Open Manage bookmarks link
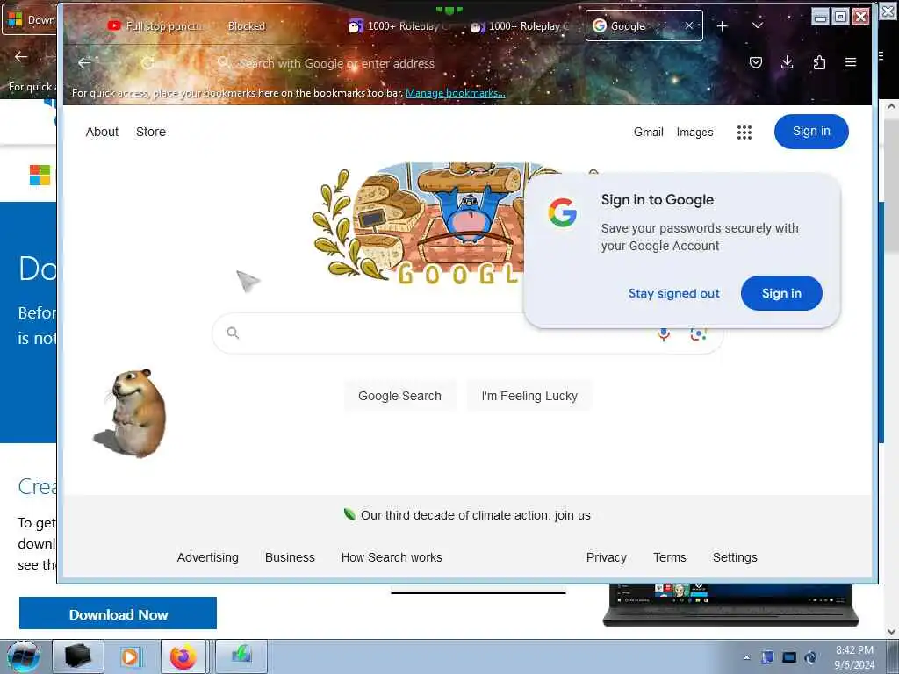This screenshot has height=674, width=899. pyautogui.click(x=456, y=93)
